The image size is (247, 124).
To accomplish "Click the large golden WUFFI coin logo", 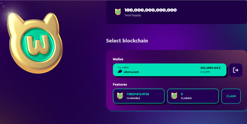I will 35,43.
